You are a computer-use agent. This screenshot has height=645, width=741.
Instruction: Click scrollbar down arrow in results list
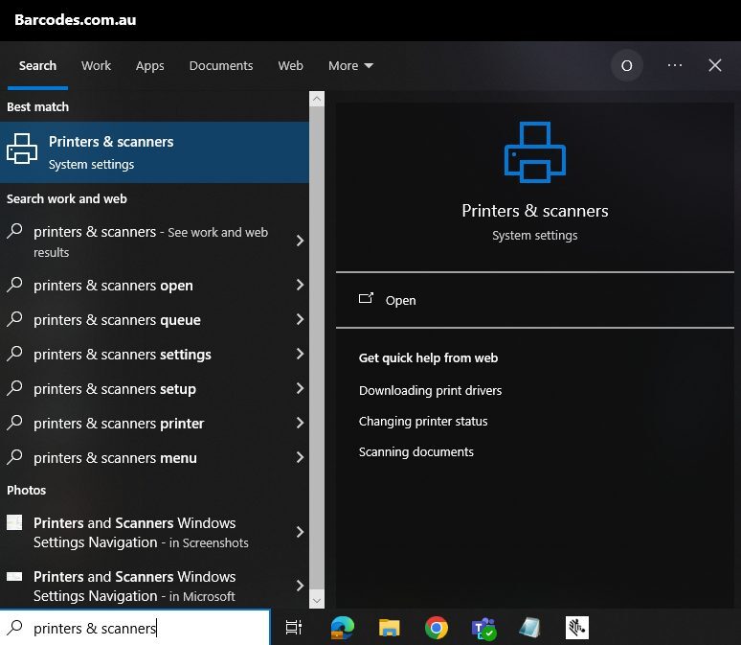tap(317, 601)
